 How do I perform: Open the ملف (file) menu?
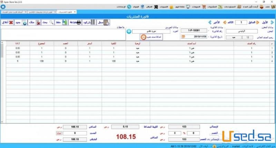tap(270, 7)
